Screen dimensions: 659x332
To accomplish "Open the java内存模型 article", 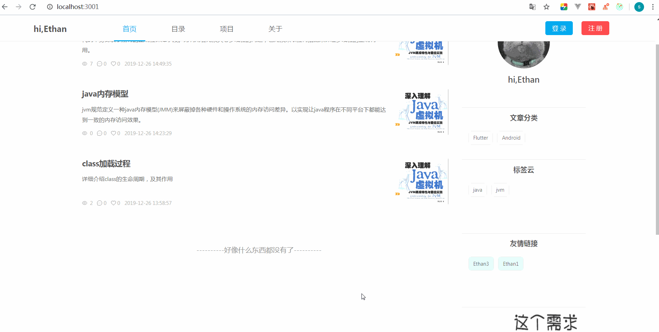I will 105,94.
